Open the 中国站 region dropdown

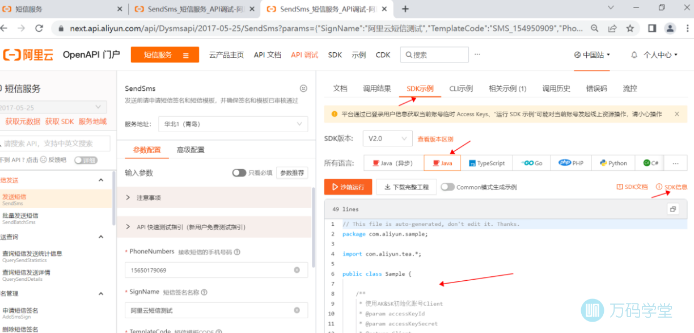(x=593, y=55)
